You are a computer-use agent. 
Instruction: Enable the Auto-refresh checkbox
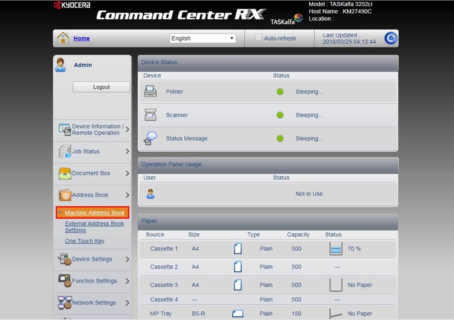click(258, 38)
